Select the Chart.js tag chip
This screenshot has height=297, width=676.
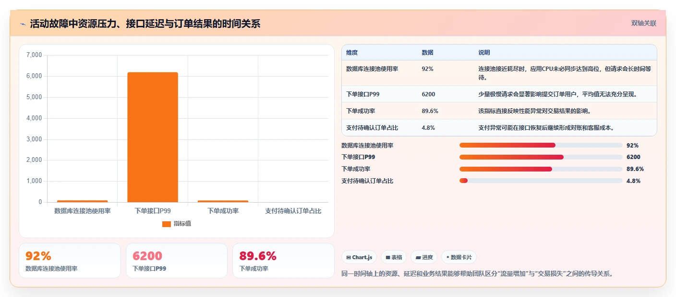359,257
